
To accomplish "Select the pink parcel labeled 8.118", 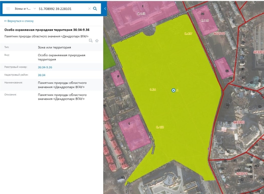I will coord(205,20).
